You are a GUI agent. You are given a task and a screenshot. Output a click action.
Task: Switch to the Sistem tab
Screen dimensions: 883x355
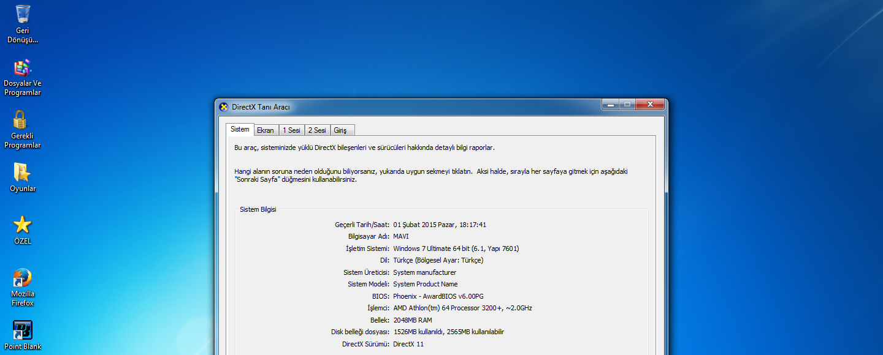pos(240,130)
